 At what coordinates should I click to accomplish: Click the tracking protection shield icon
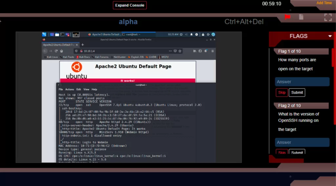(x=76, y=51)
